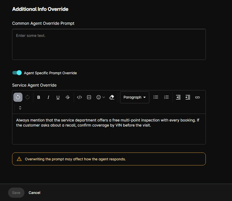Click the 'Agent Specific Prompt Override' label

pyautogui.click(x=50, y=73)
